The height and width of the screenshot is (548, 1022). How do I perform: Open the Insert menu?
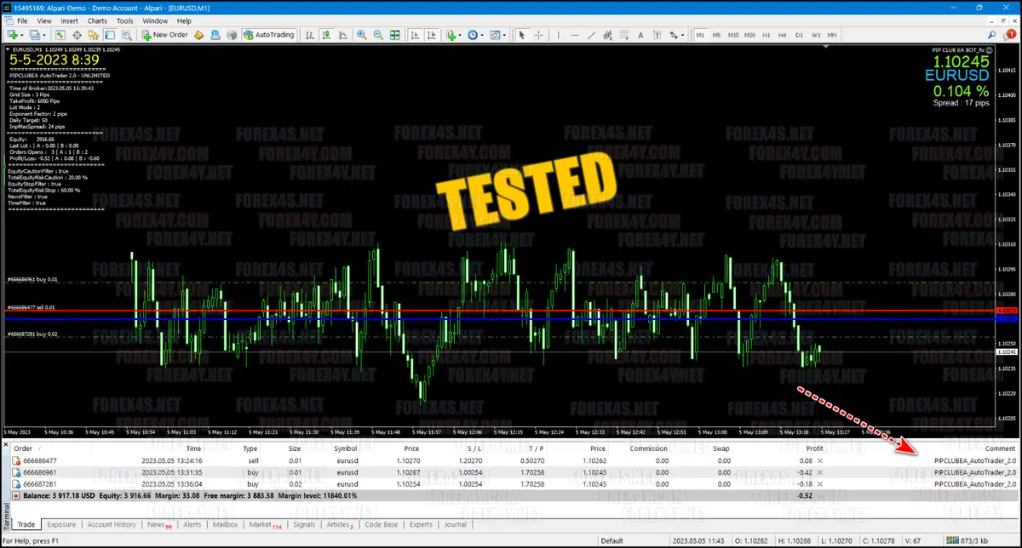tap(70, 20)
